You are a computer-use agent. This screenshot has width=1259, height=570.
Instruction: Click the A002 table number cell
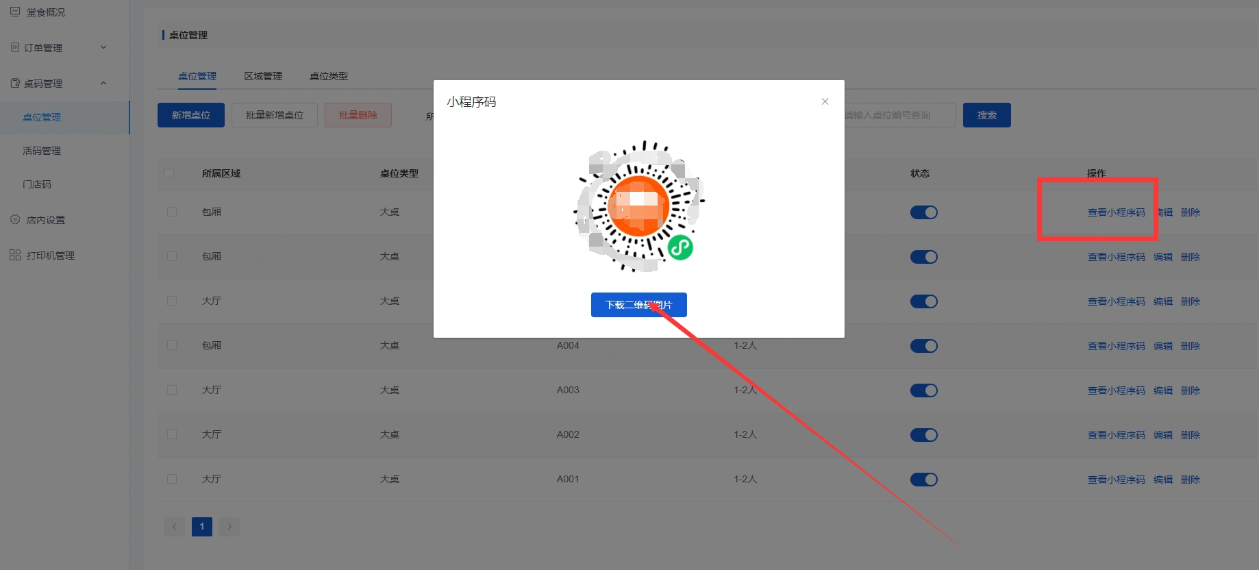(568, 434)
